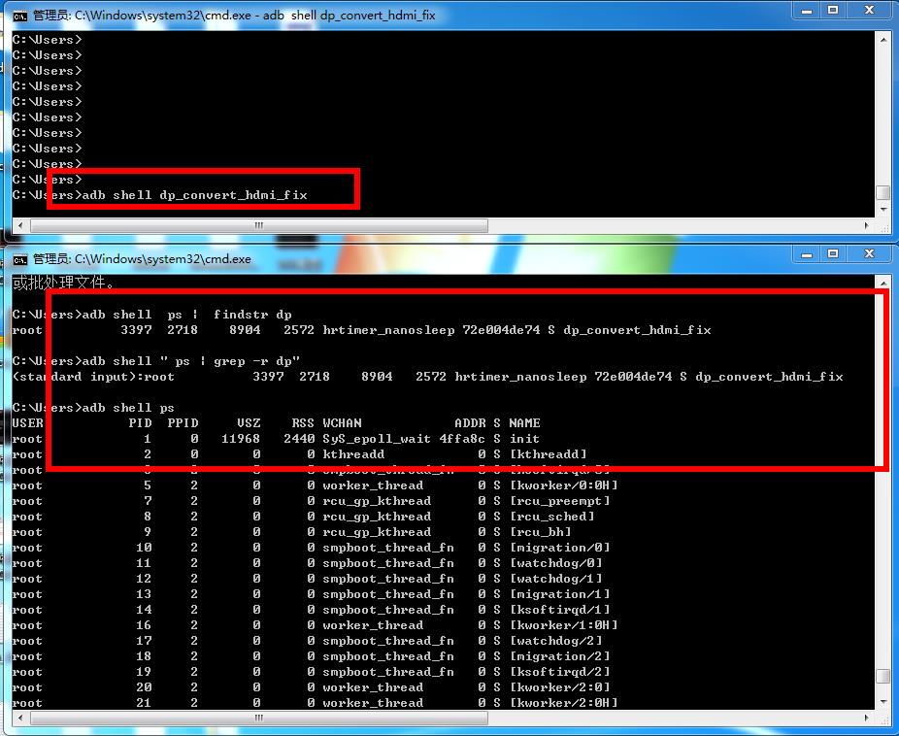Select the adb shell dp_convert_hdmi_fix command text
This screenshot has width=899, height=736.
click(x=194, y=194)
